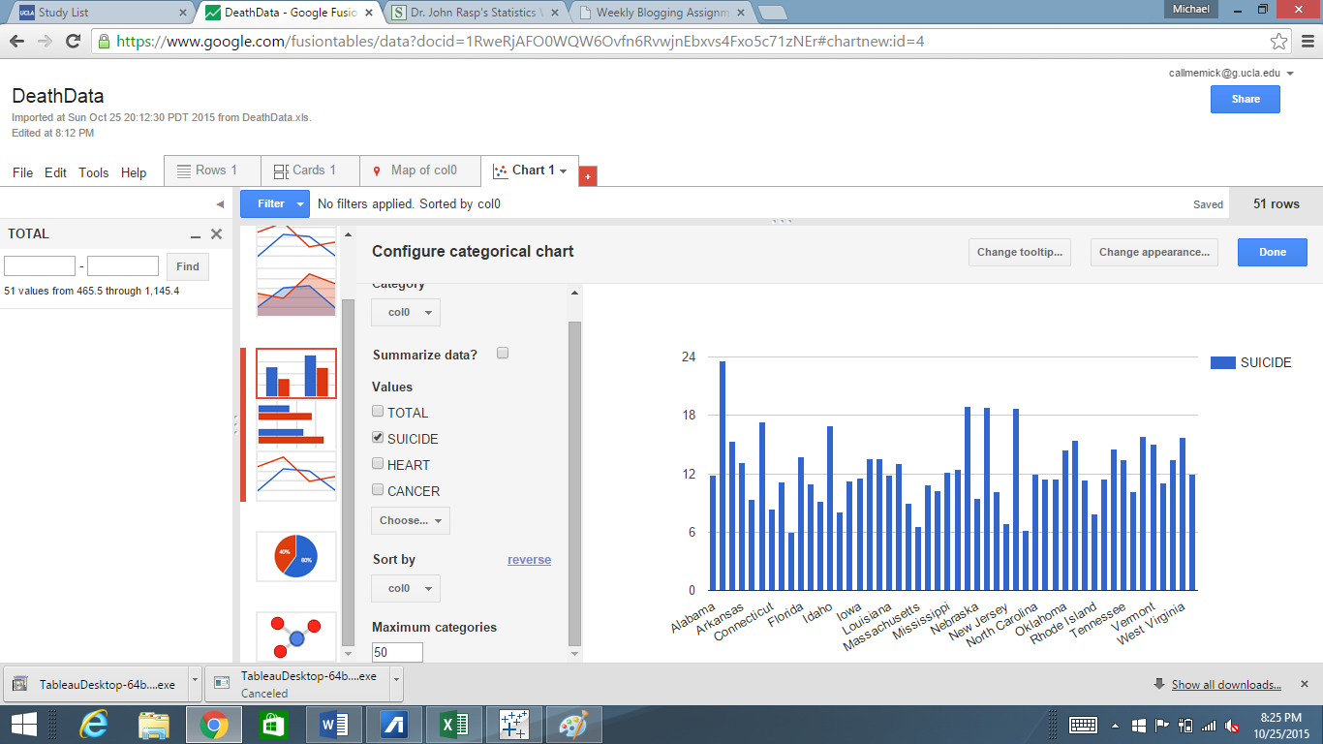1323x744 pixels.
Task: Uncheck the SUICIDE values checkbox
Action: click(x=378, y=437)
